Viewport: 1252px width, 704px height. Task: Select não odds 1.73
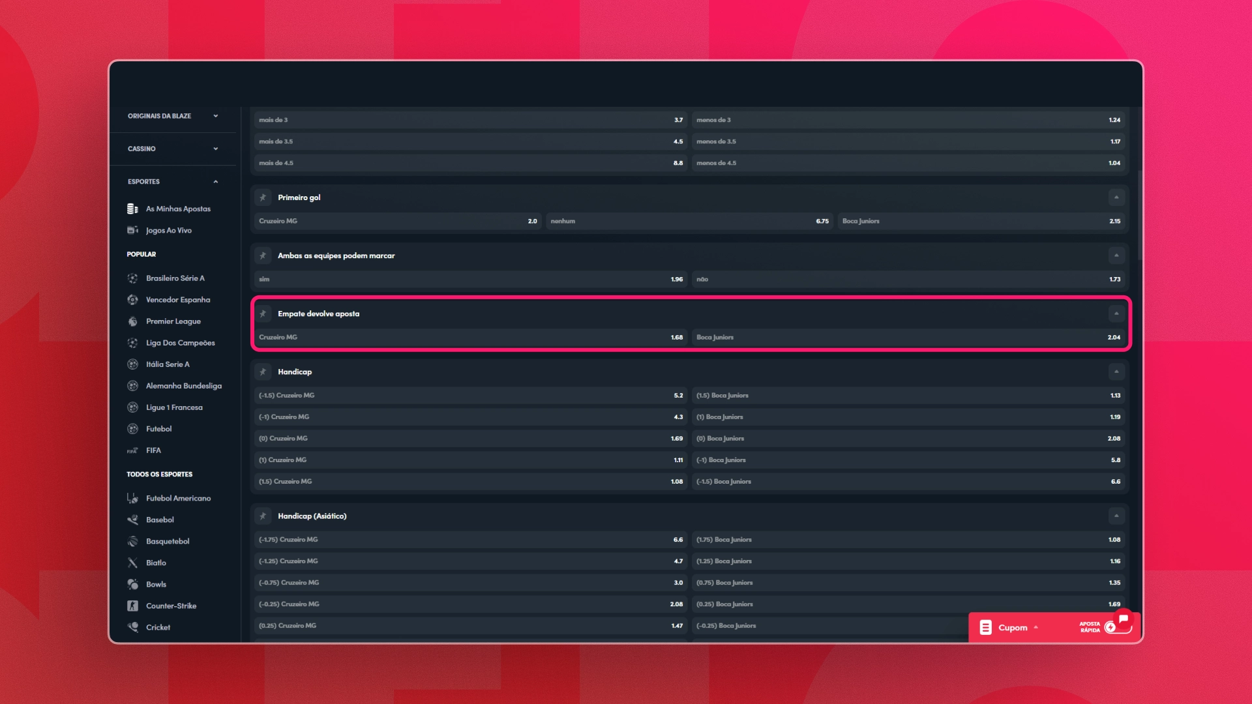[x=908, y=279]
